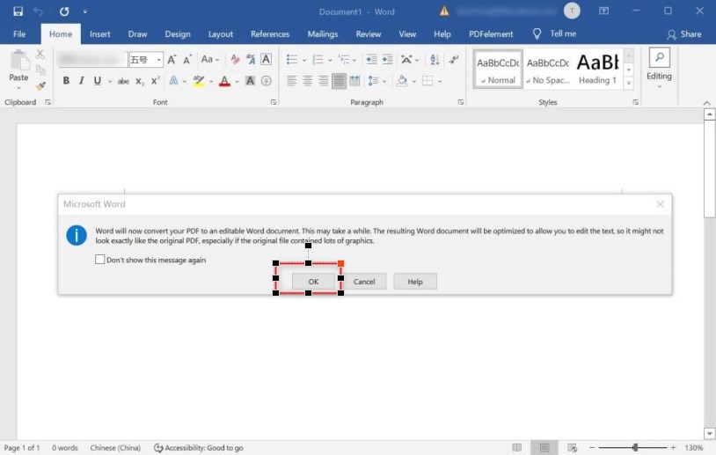
Task: Click the Distributed alignment icon
Action: (354, 81)
